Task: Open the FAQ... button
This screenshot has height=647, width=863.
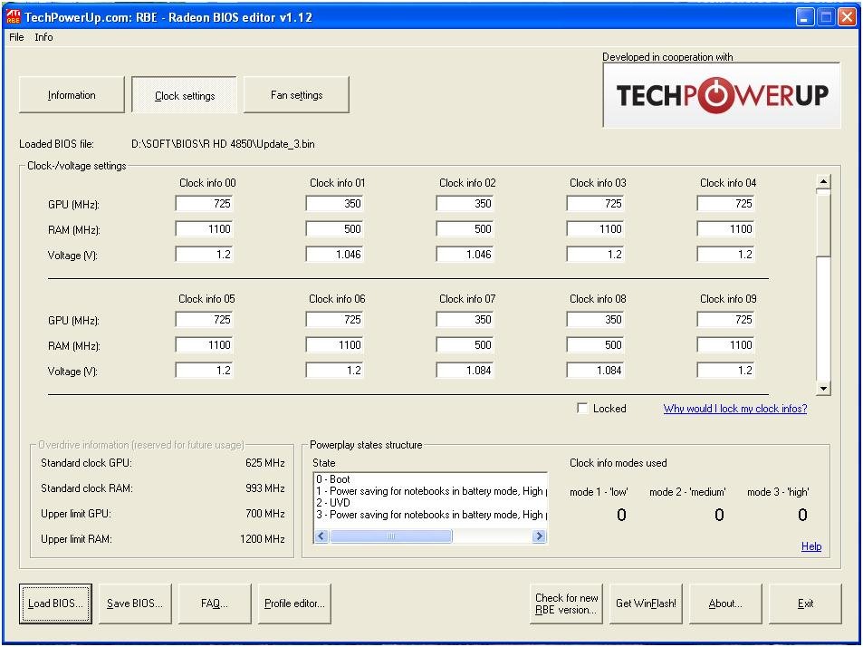Action: 215,603
